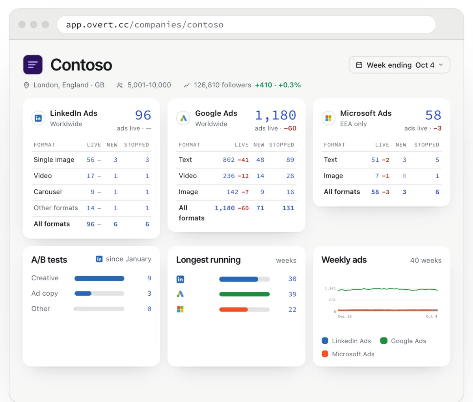This screenshot has height=402, width=473.
Task: Click the Other formats row label
Action: point(56,208)
